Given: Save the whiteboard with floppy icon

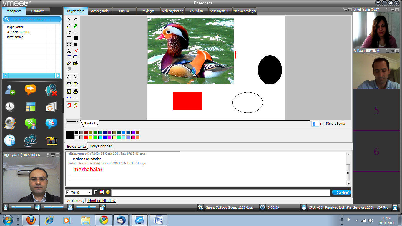Looking at the screenshot, I should coord(69,92).
